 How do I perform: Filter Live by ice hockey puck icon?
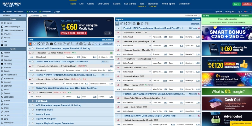pyautogui.click(x=51, y=44)
